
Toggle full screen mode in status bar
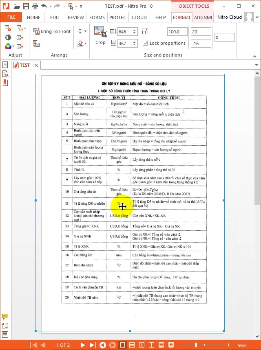tap(161, 345)
